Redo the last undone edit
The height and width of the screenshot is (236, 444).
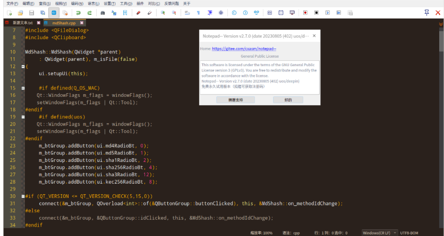tap(89, 13)
